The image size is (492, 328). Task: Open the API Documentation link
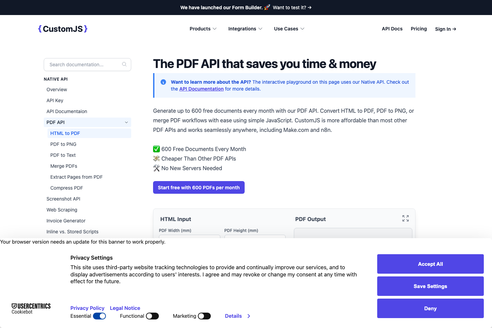click(x=201, y=89)
